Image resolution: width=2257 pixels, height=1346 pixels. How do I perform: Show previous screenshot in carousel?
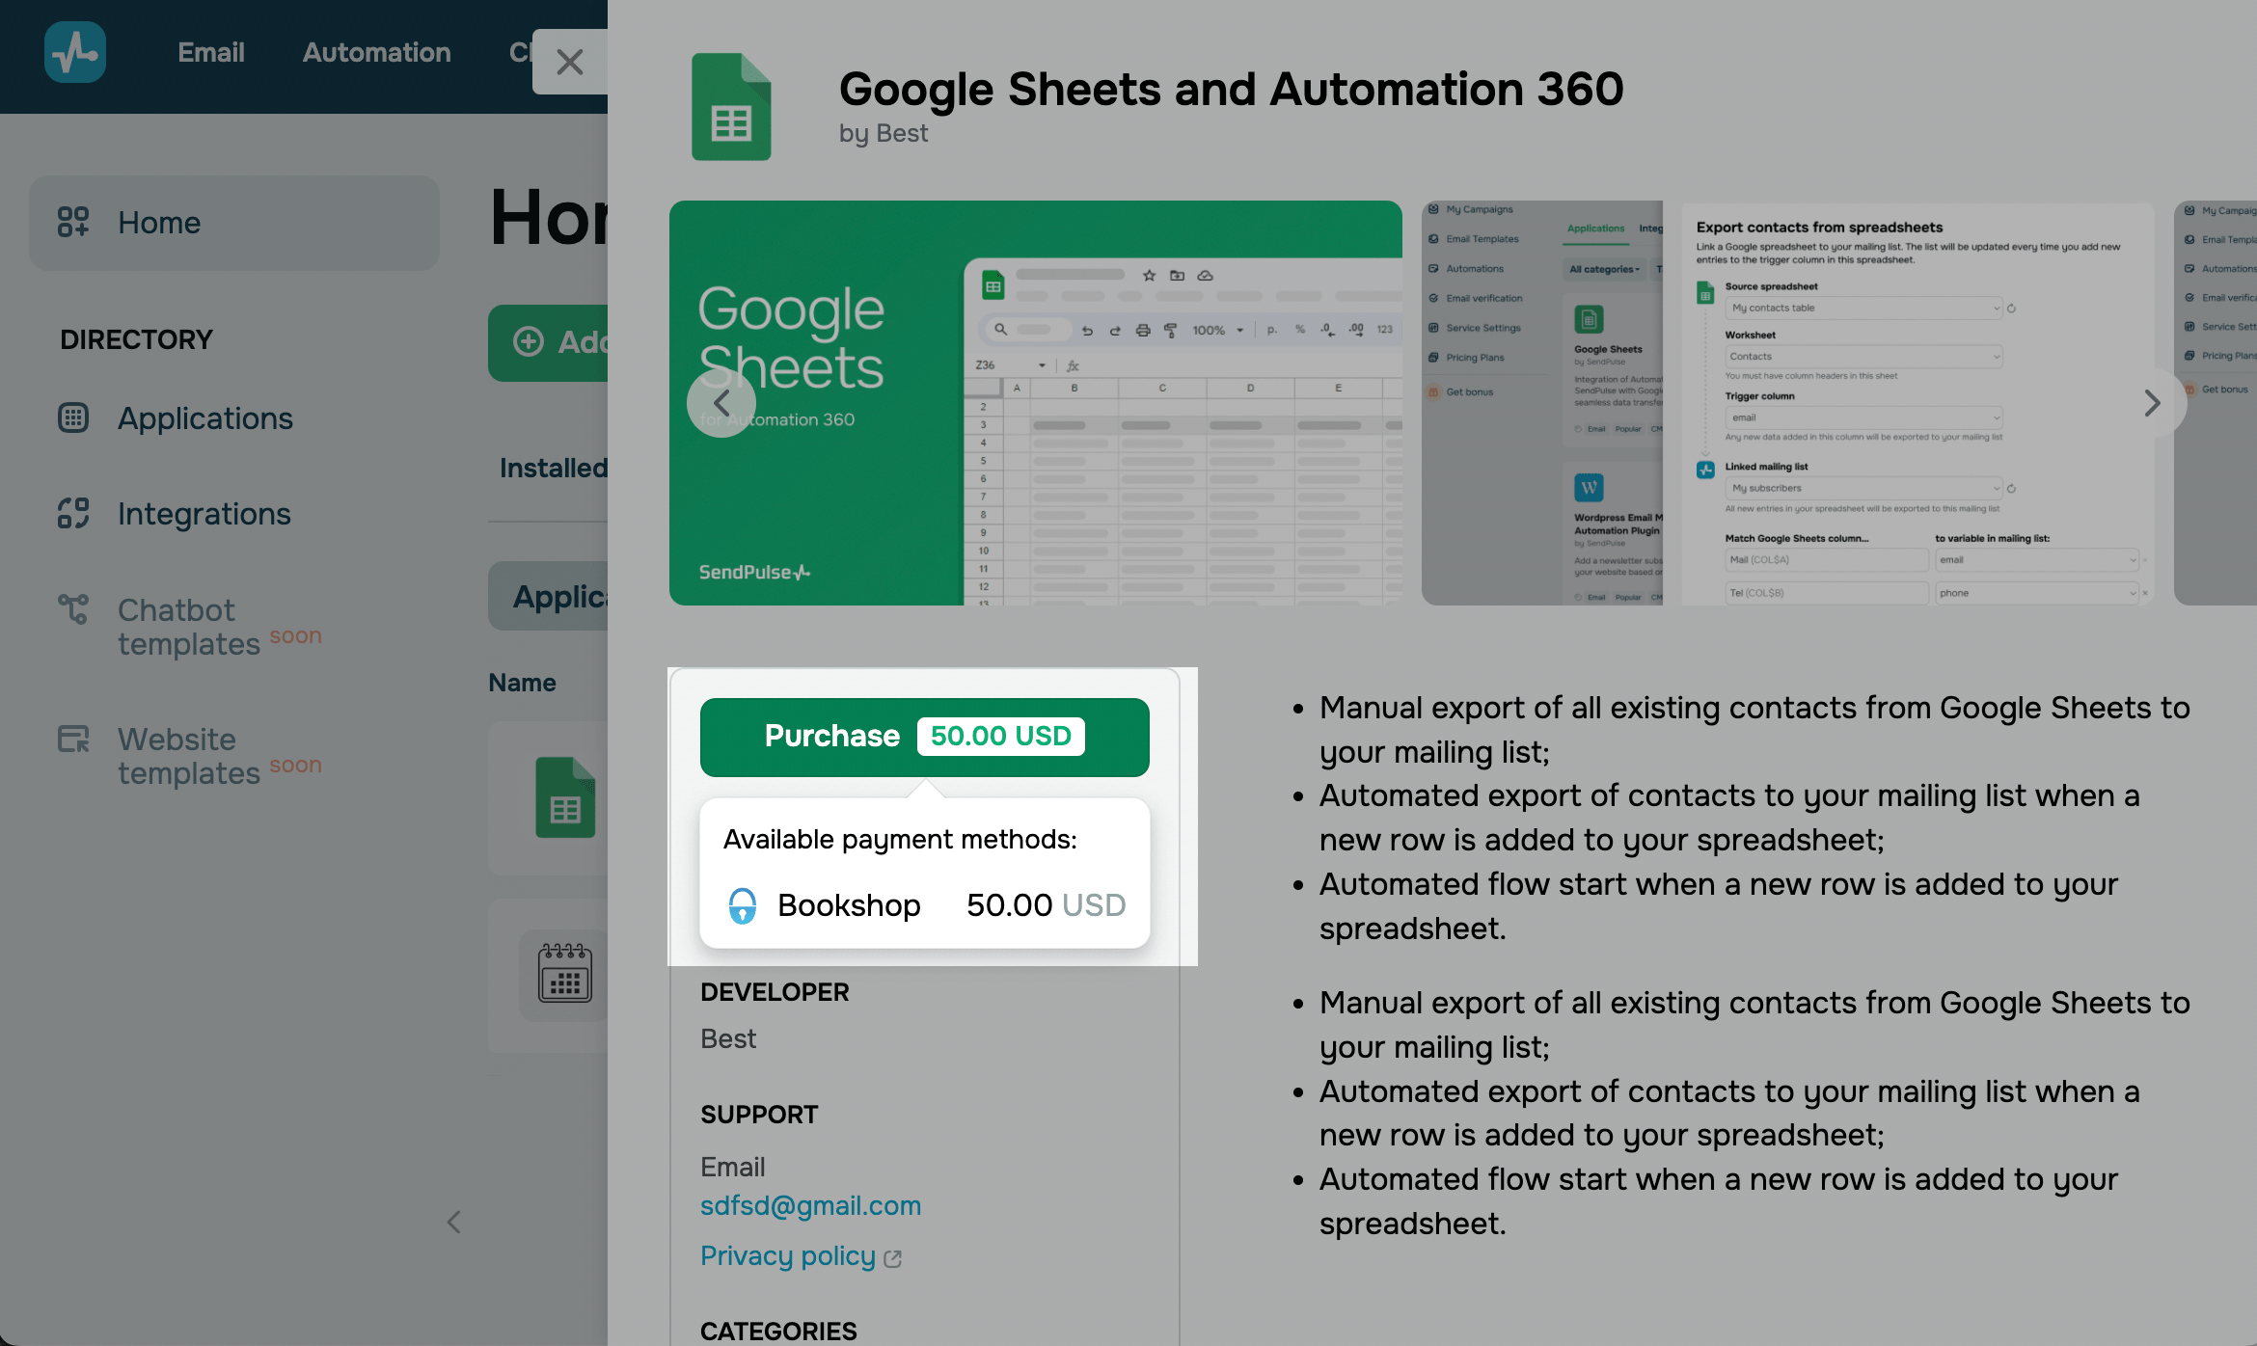(x=721, y=403)
